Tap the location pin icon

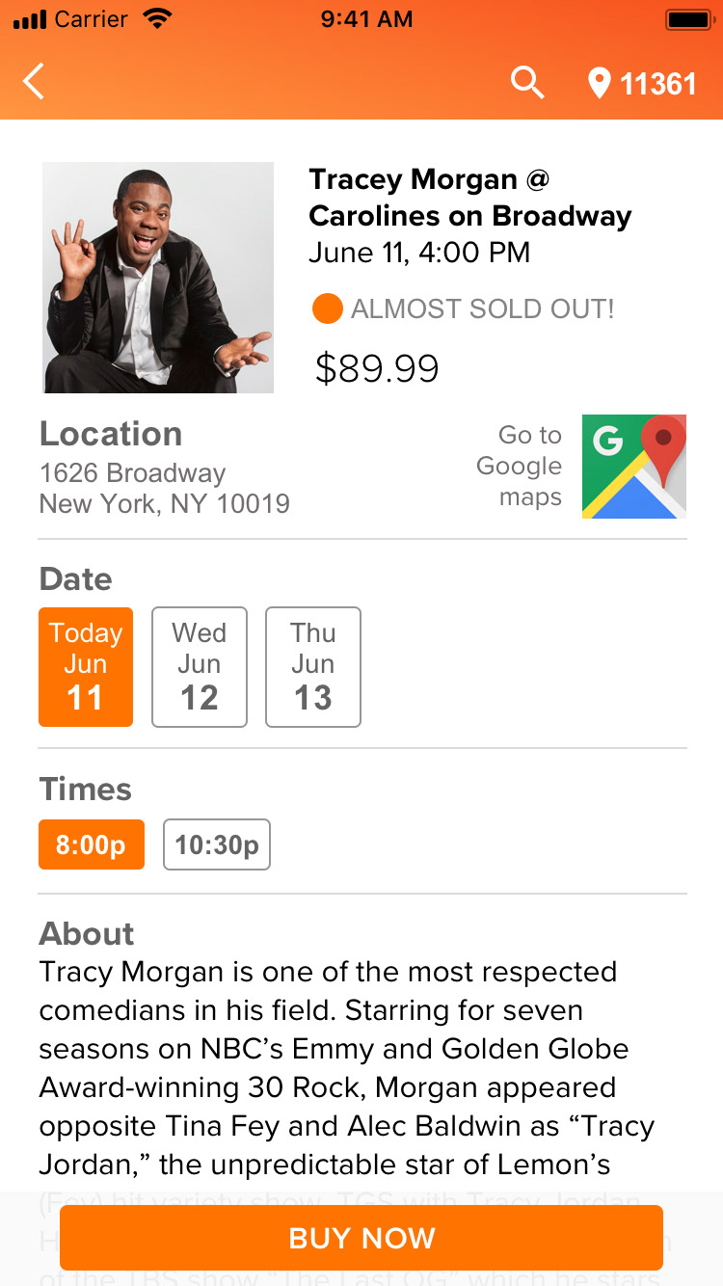[x=600, y=84]
